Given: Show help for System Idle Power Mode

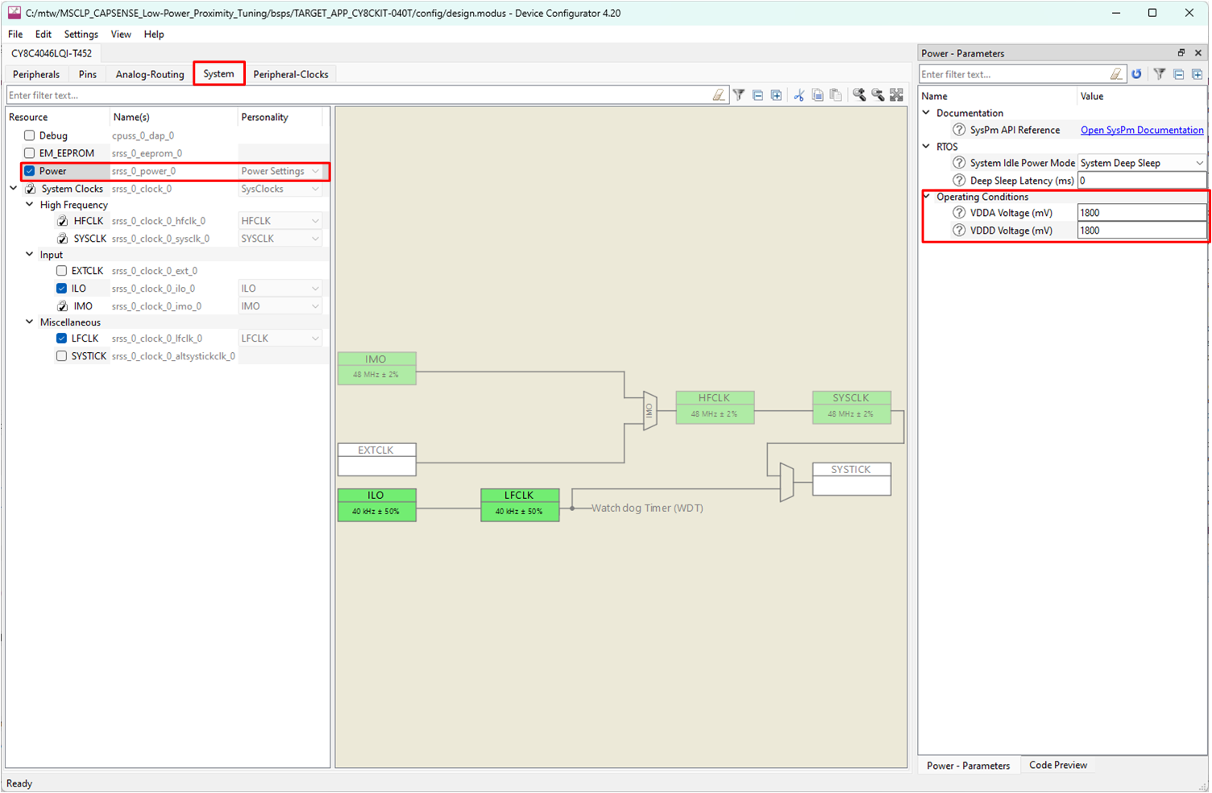Looking at the screenshot, I should tap(959, 163).
